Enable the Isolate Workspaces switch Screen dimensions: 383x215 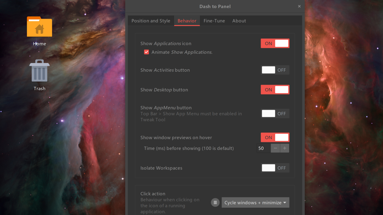point(275,168)
